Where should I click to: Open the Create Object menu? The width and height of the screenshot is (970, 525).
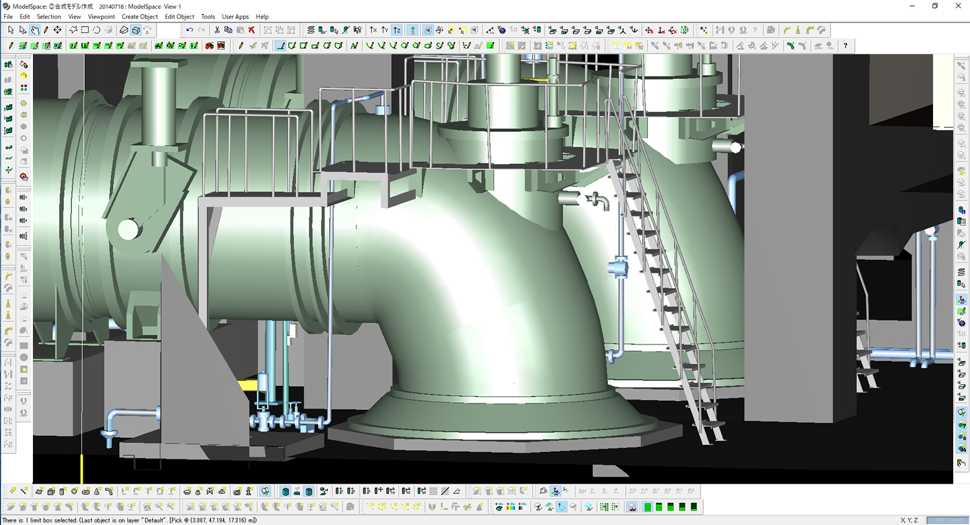click(140, 16)
